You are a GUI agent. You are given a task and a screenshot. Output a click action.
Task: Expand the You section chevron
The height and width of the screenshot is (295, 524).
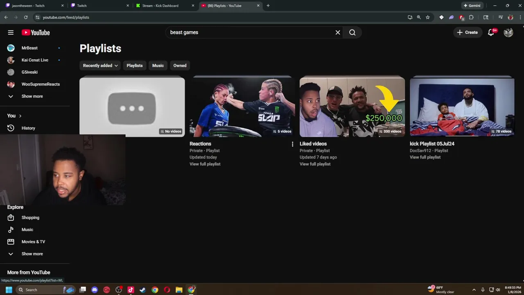[x=20, y=116]
